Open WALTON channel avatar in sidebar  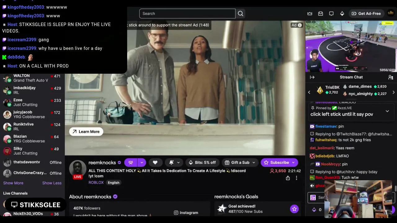[x=7, y=78]
